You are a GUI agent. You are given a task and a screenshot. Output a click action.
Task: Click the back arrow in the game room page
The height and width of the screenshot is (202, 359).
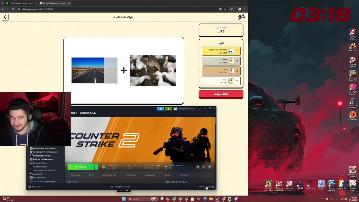5,17
